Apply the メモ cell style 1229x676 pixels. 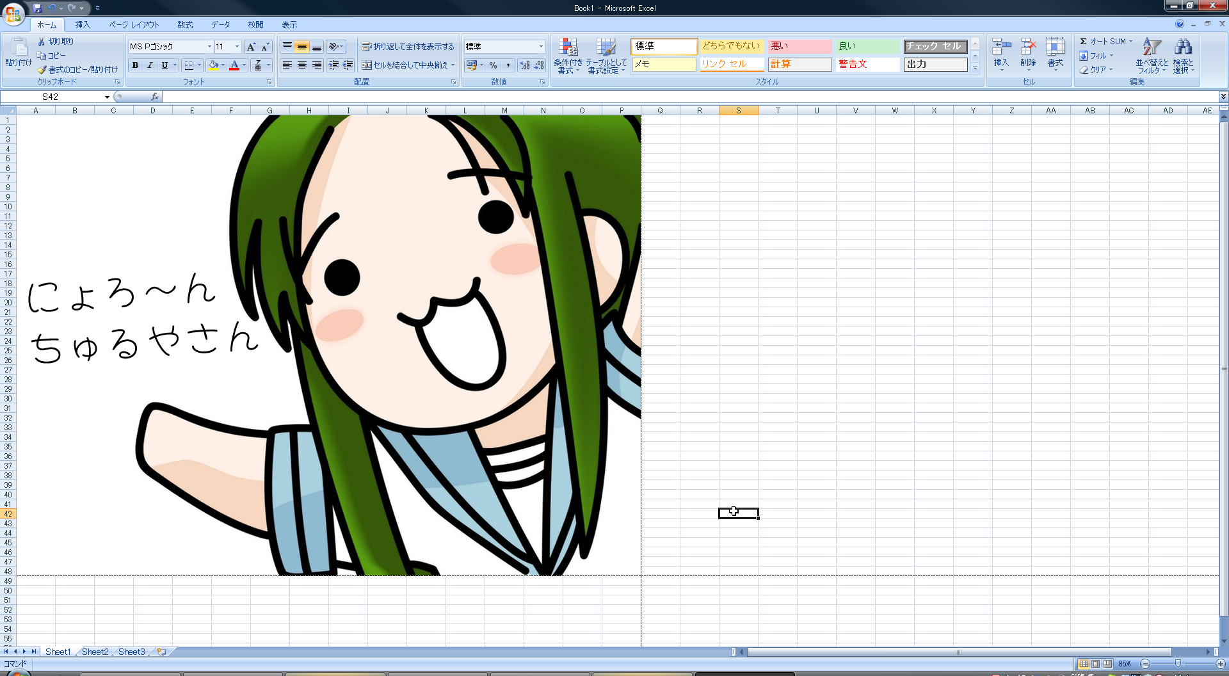click(x=664, y=65)
